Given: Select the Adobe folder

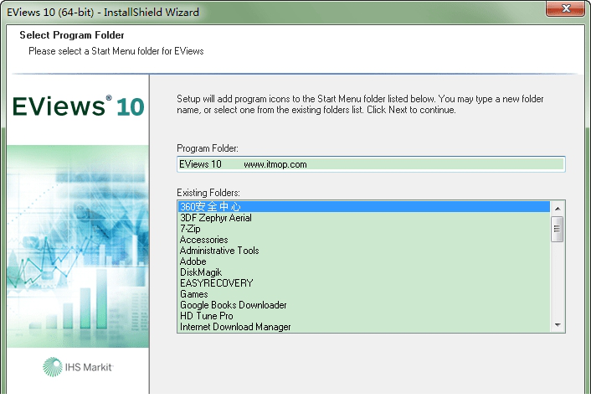Looking at the screenshot, I should pos(363,261).
